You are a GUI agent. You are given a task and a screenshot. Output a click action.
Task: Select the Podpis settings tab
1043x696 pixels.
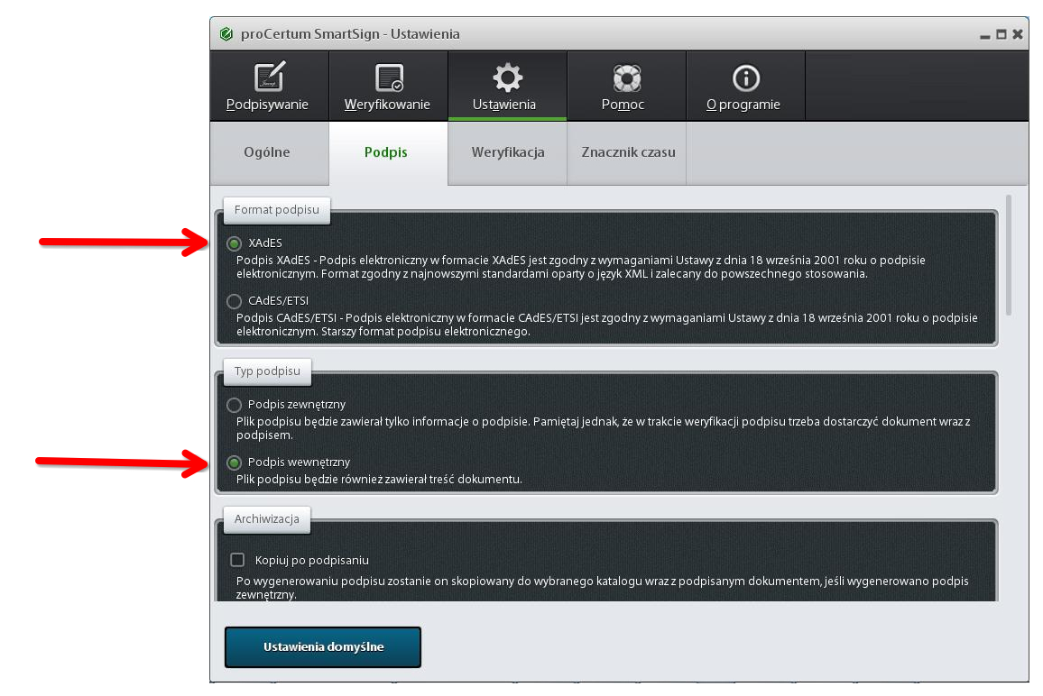(386, 152)
